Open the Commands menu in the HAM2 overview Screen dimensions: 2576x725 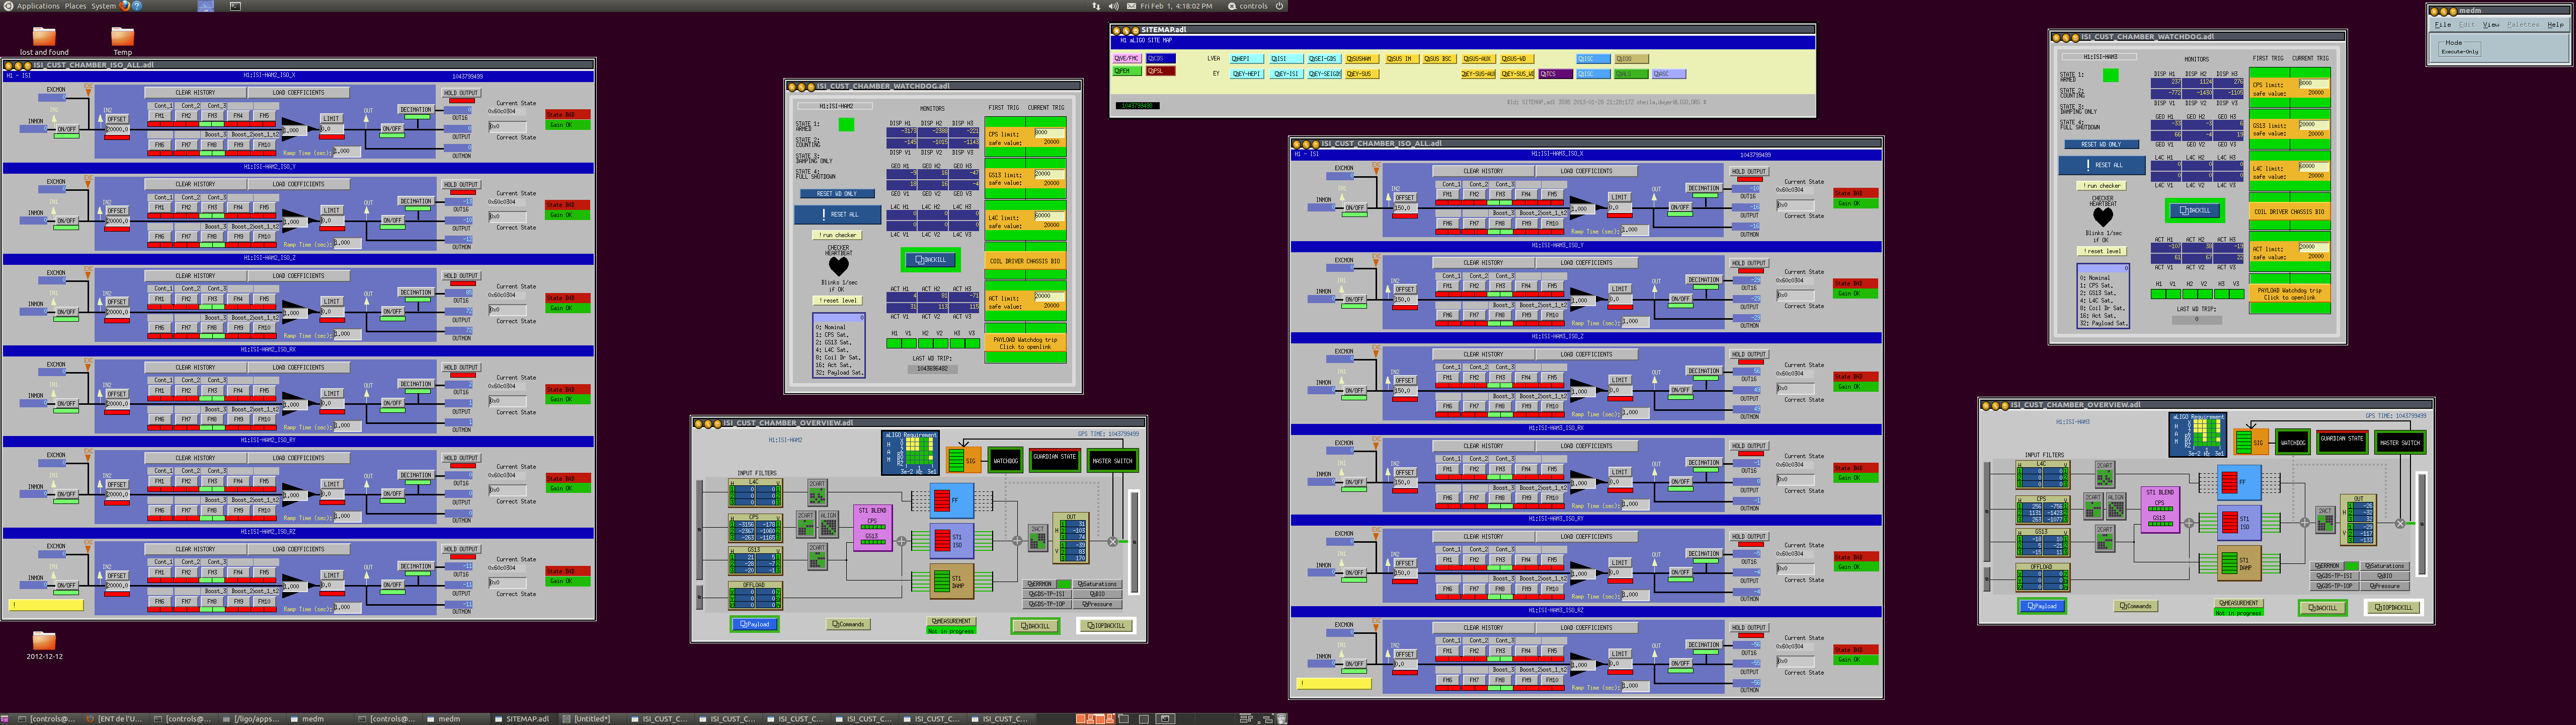(849, 624)
